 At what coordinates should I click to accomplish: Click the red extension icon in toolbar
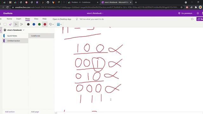(x=187, y=7)
